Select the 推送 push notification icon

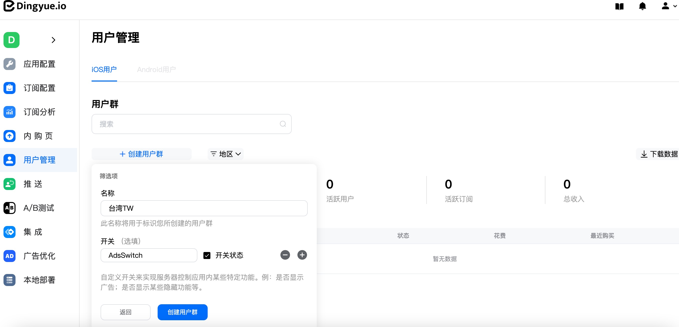click(9, 184)
